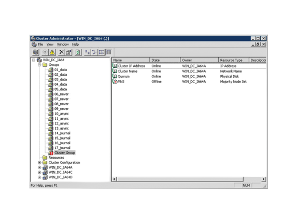Sort by the Owner column header
297x223 pixels.
[x=199, y=60]
